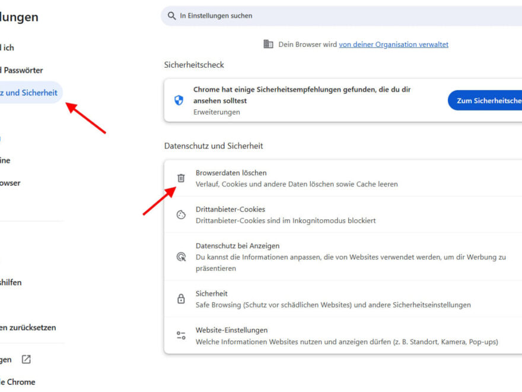Open the 'Zum Sicherheitscheck' button

[x=485, y=100]
